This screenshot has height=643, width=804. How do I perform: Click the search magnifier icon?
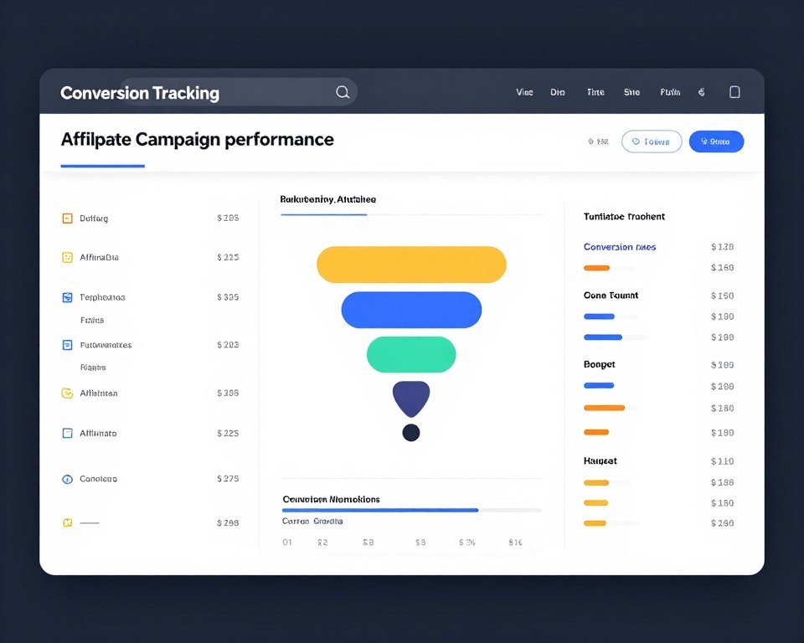342,92
